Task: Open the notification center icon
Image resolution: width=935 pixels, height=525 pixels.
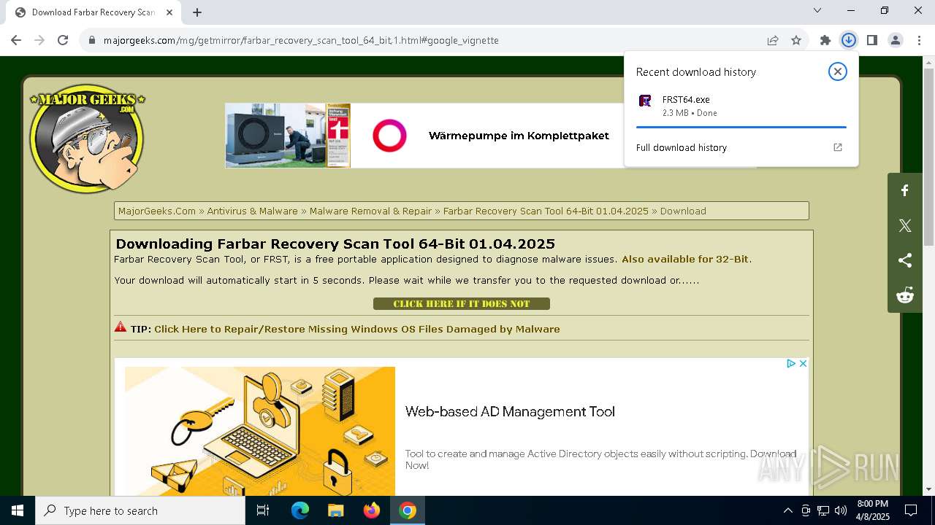Action: point(911,510)
